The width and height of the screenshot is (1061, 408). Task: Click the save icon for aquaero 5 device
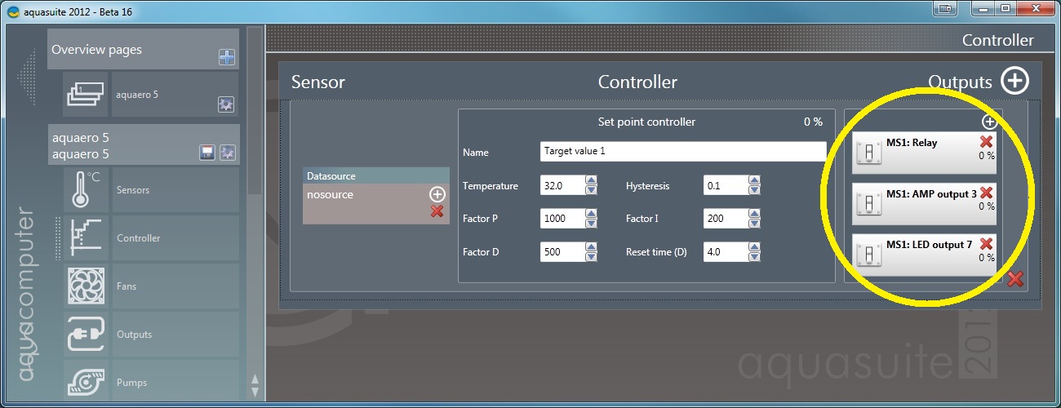point(208,153)
